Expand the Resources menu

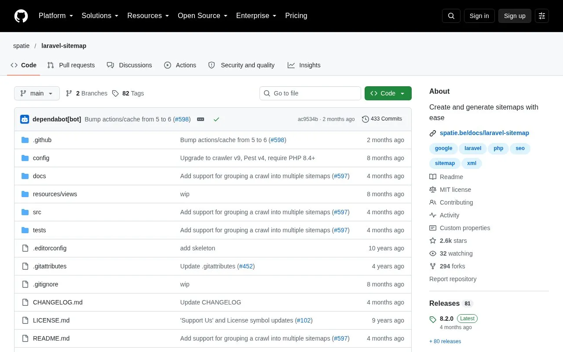[148, 16]
